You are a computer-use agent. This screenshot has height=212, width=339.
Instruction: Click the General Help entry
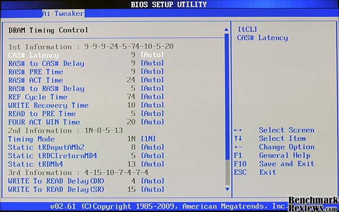(x=285, y=156)
